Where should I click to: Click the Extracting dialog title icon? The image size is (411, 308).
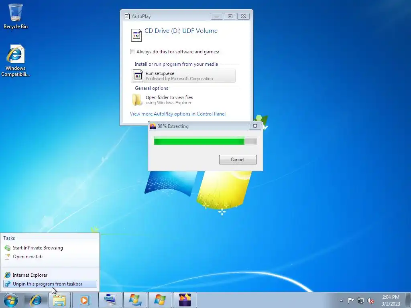coord(153,126)
